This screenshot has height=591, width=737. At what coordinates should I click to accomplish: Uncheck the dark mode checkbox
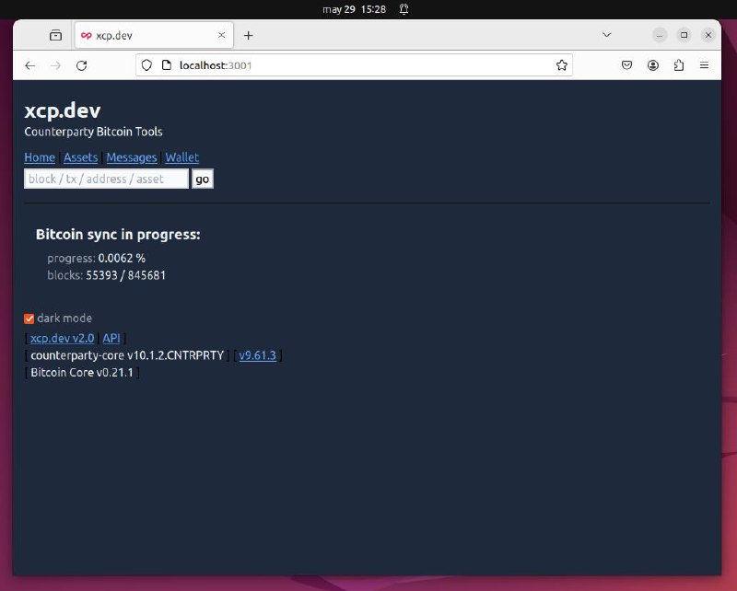[29, 319]
